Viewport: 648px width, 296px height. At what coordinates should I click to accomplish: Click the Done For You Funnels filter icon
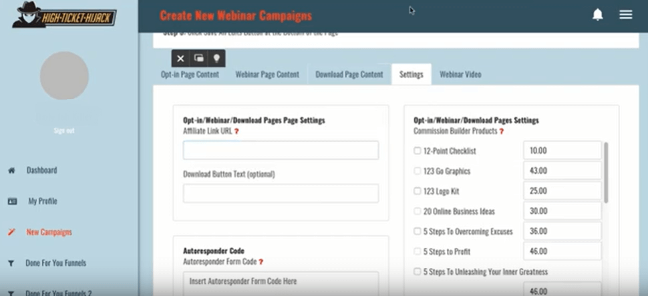click(x=11, y=263)
